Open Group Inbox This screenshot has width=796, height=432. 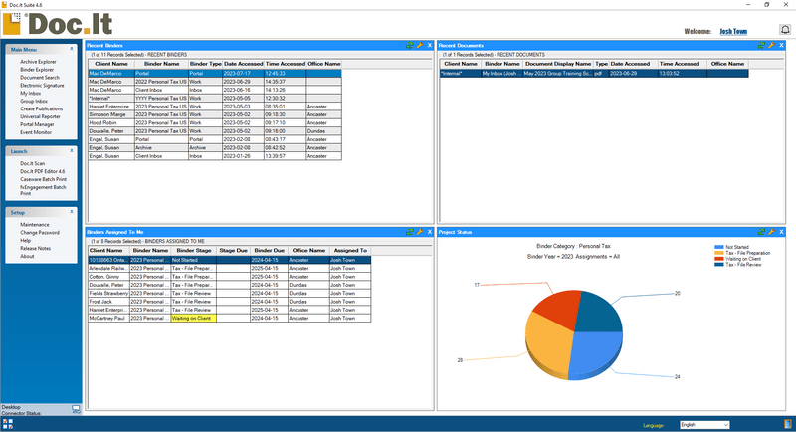(x=34, y=101)
